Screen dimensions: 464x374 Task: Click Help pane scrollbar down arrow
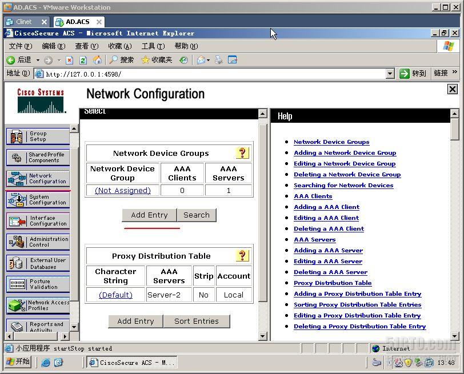tap(454, 336)
